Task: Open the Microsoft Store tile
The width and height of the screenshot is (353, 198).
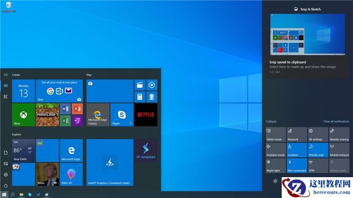Action: (110, 91)
